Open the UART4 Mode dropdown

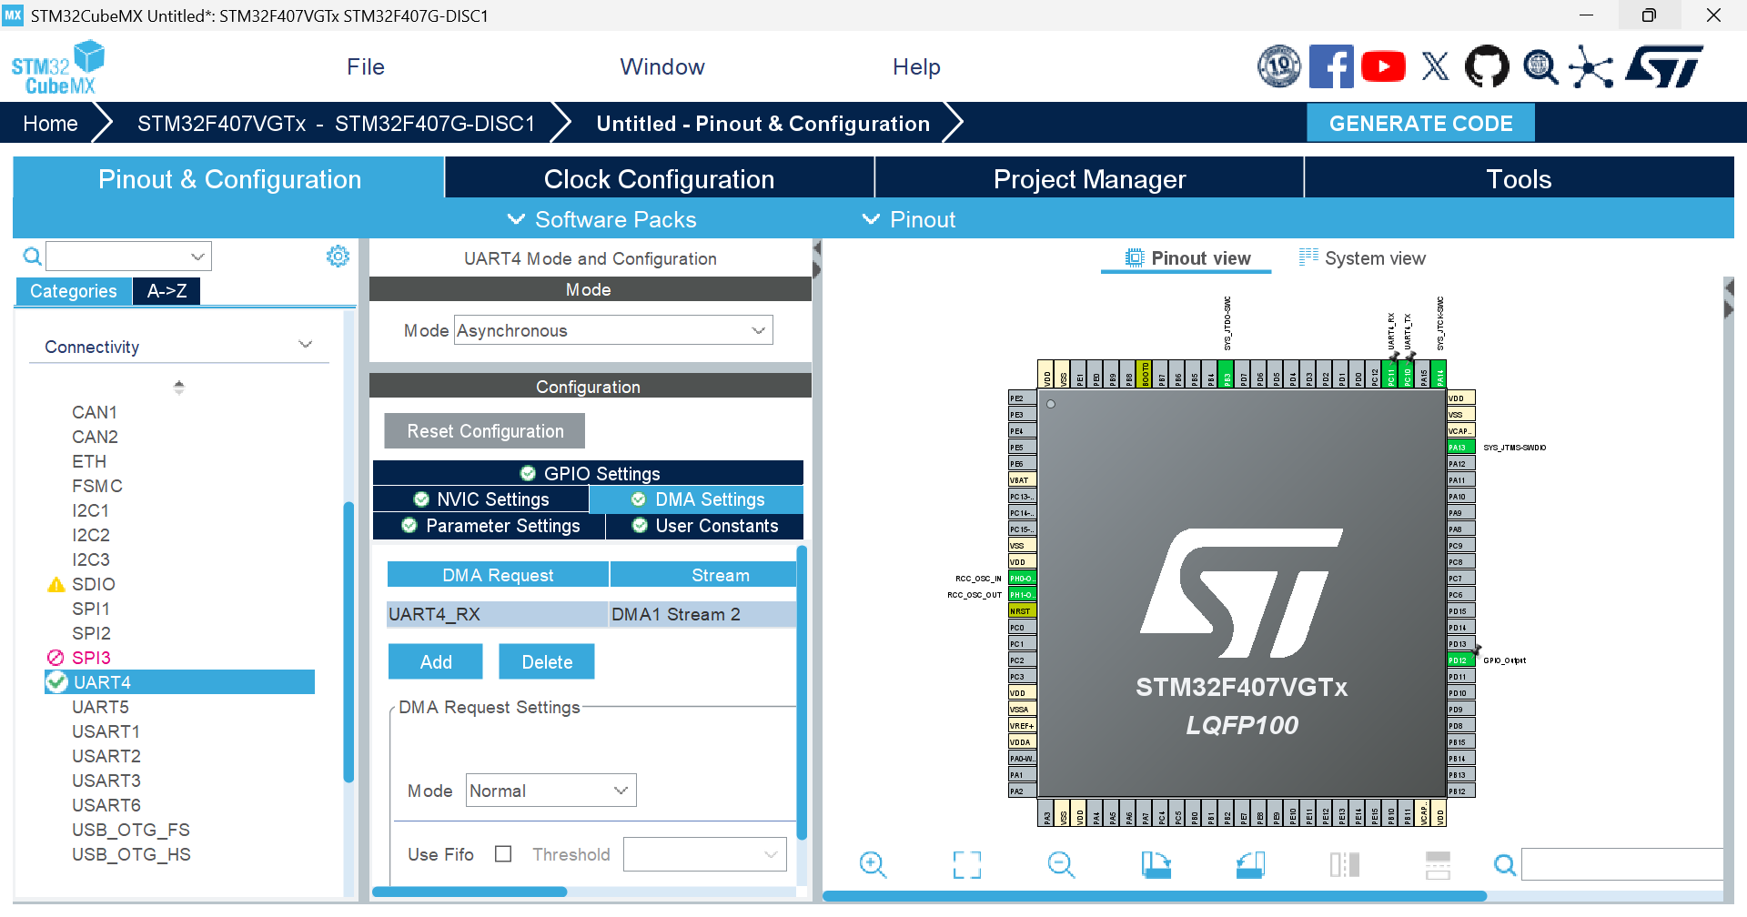click(x=613, y=330)
